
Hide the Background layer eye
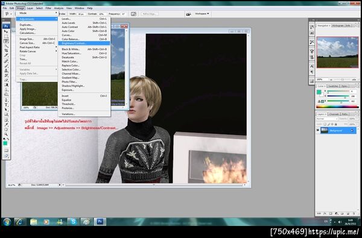coord(318,130)
